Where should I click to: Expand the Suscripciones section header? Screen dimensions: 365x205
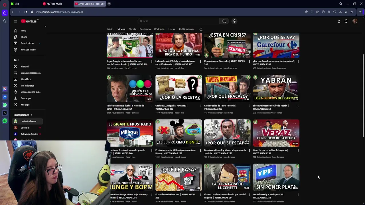click(x=23, y=115)
